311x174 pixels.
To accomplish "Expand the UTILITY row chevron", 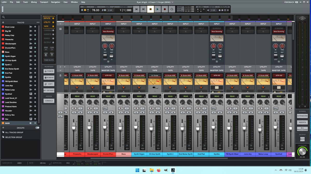I will 60,67.
